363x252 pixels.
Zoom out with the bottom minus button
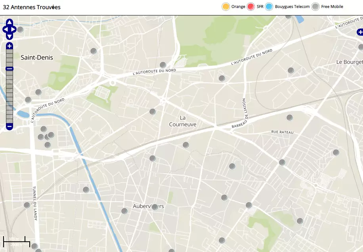10,127
